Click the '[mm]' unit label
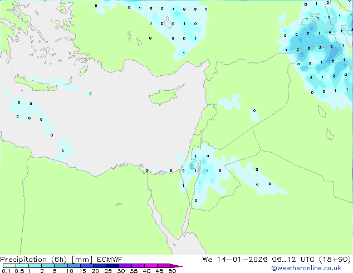The width and height of the screenshot is (353, 273). tap(82, 260)
